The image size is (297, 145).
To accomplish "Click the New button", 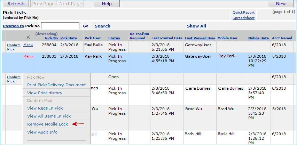I will pyautogui.click(x=280, y=4).
